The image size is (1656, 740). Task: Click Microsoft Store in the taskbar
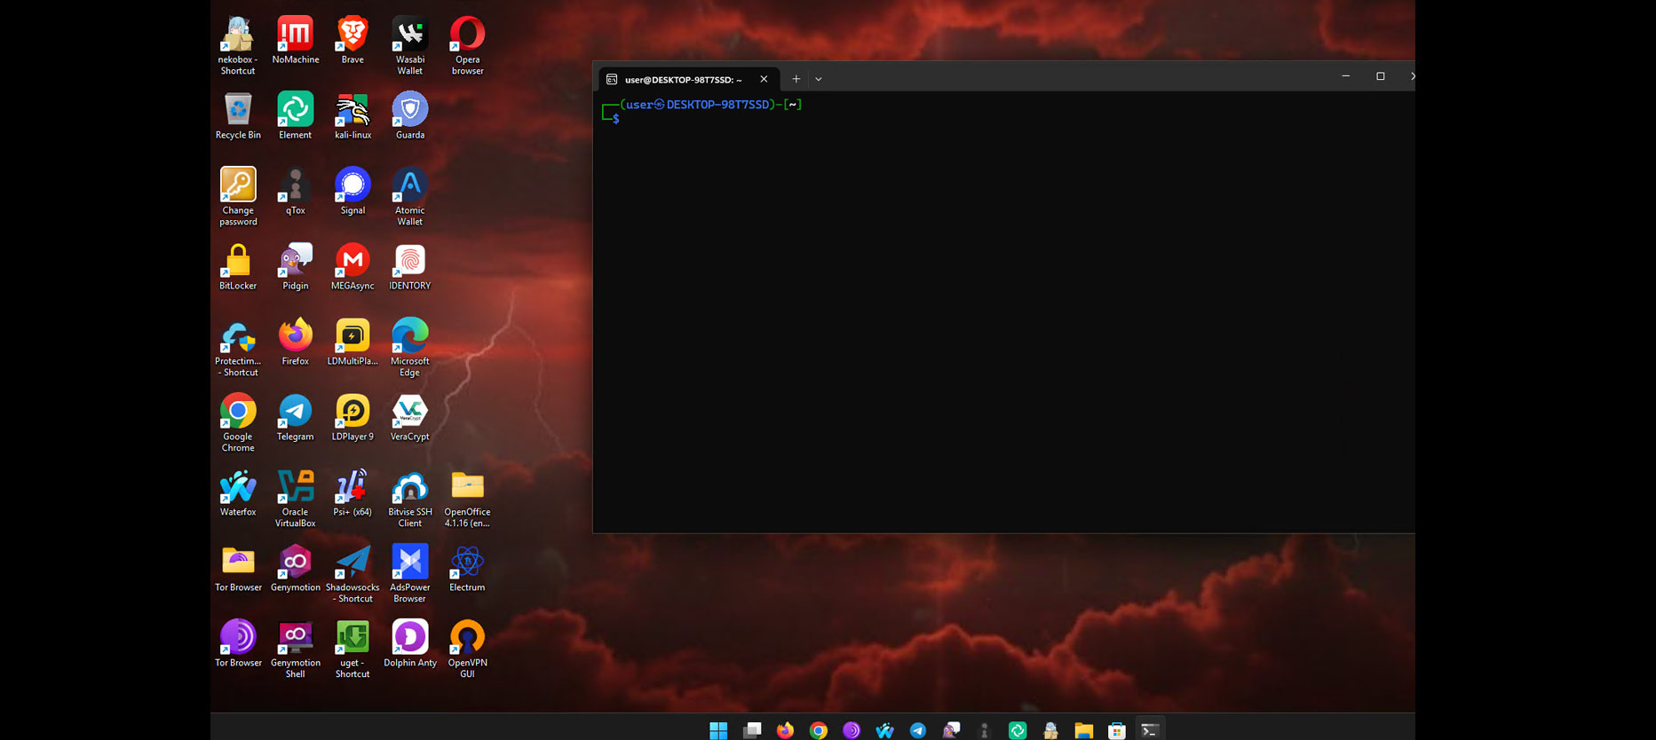[x=1117, y=729]
